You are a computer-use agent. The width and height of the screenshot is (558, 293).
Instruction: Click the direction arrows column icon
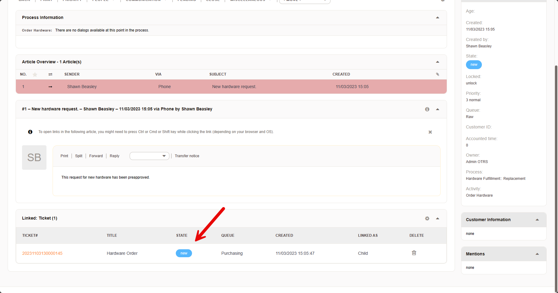50,74
